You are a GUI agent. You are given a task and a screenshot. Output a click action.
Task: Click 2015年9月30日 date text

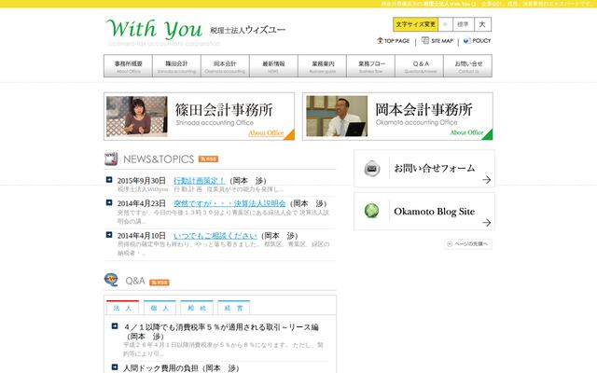click(142, 181)
